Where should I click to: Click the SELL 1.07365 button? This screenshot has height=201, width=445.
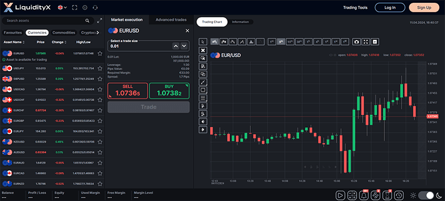click(x=127, y=91)
